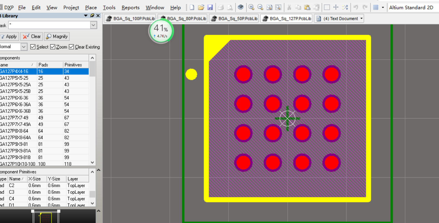Click the paste clipboard icon

pyautogui.click(x=307, y=7)
